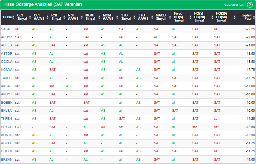
Task: Open the BRSAN stock link
Action: [x=7, y=159]
